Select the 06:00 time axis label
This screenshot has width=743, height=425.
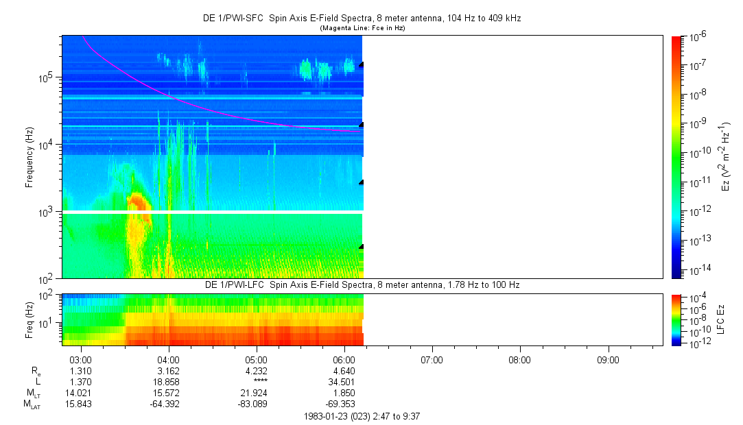tap(344, 359)
